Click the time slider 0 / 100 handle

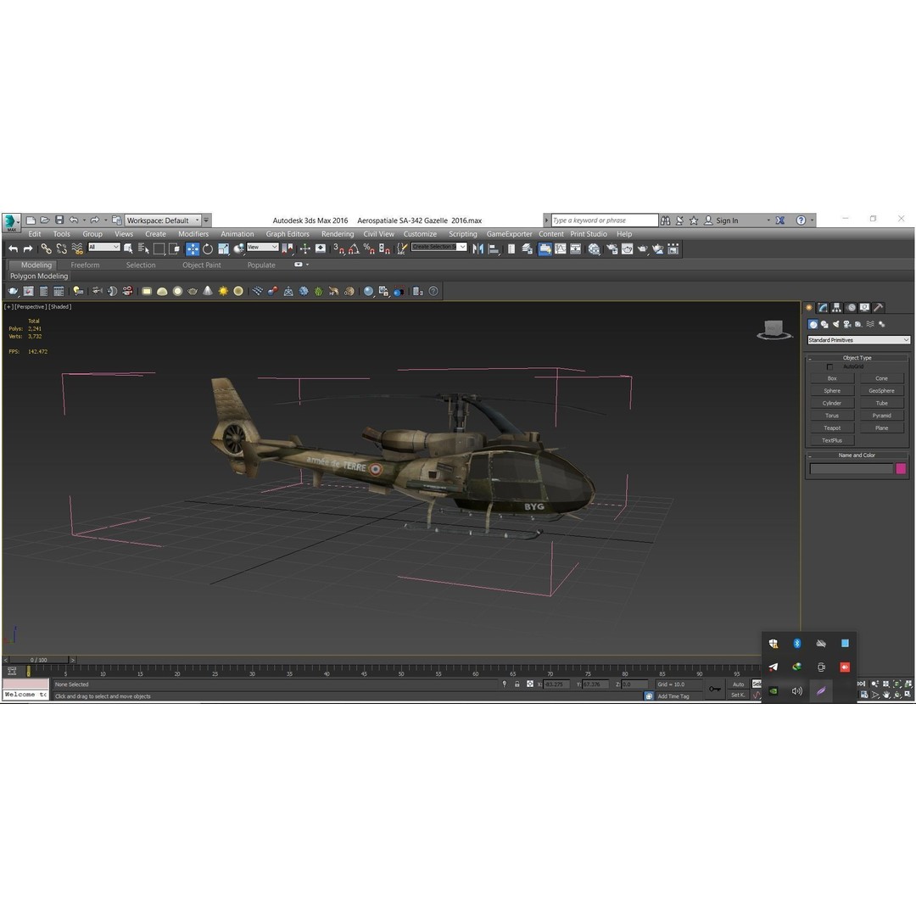click(39, 660)
